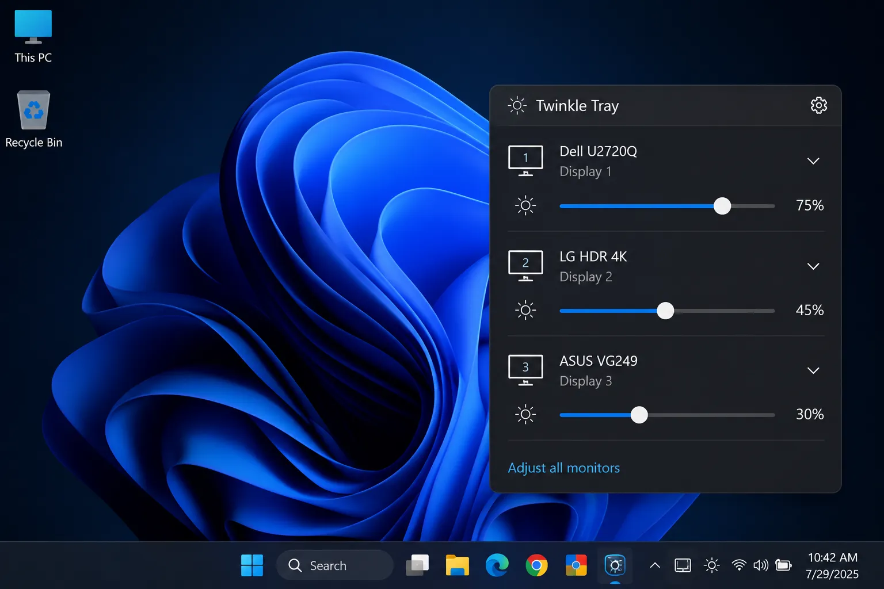Click the brightness sun icon for Display 3
The width and height of the screenshot is (884, 589).
pyautogui.click(x=525, y=414)
